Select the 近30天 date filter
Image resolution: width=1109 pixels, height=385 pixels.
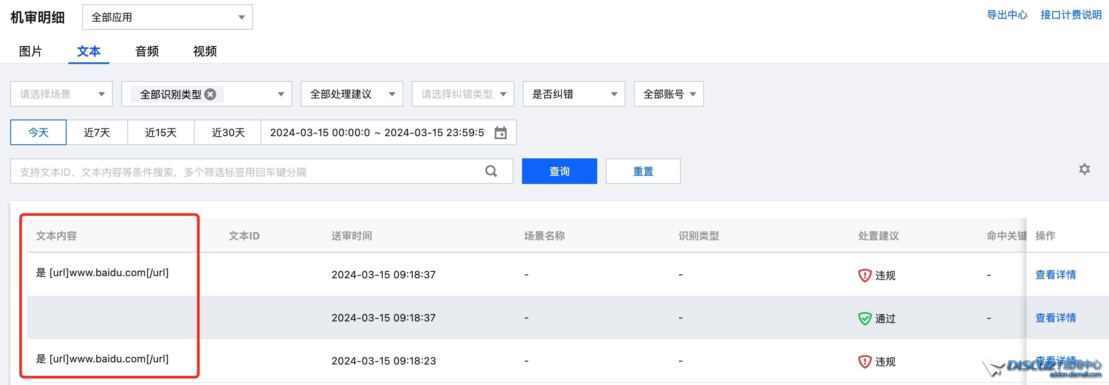coord(227,132)
